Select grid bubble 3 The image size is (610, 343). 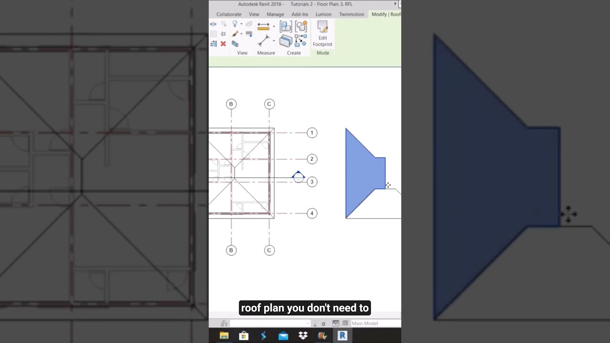pyautogui.click(x=312, y=182)
